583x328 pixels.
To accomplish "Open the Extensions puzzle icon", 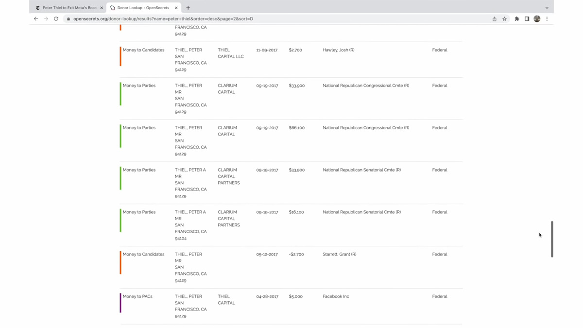I will tap(517, 19).
